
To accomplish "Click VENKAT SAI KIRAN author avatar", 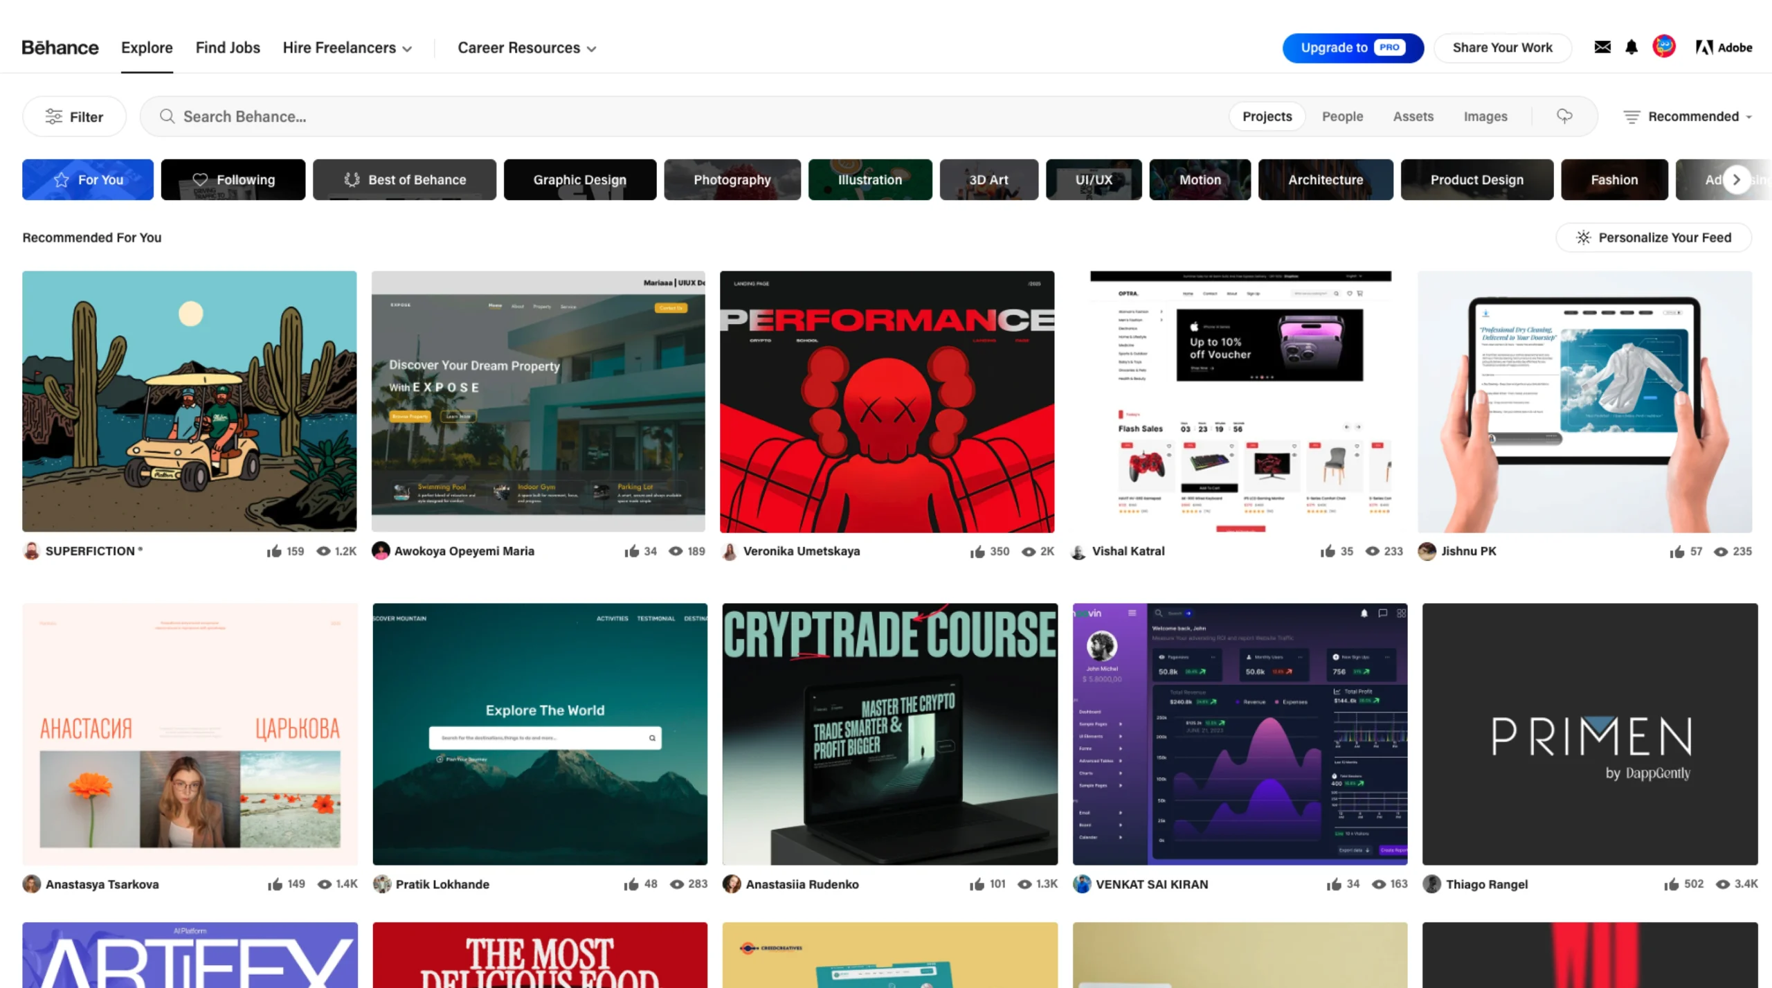I will 1082,884.
